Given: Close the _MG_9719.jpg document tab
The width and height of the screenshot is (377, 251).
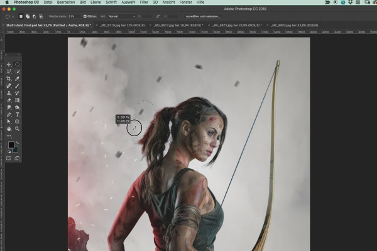Looking at the screenshot, I should [97, 25].
